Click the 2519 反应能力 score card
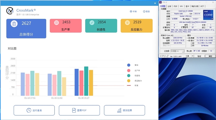 click(x=137, y=26)
